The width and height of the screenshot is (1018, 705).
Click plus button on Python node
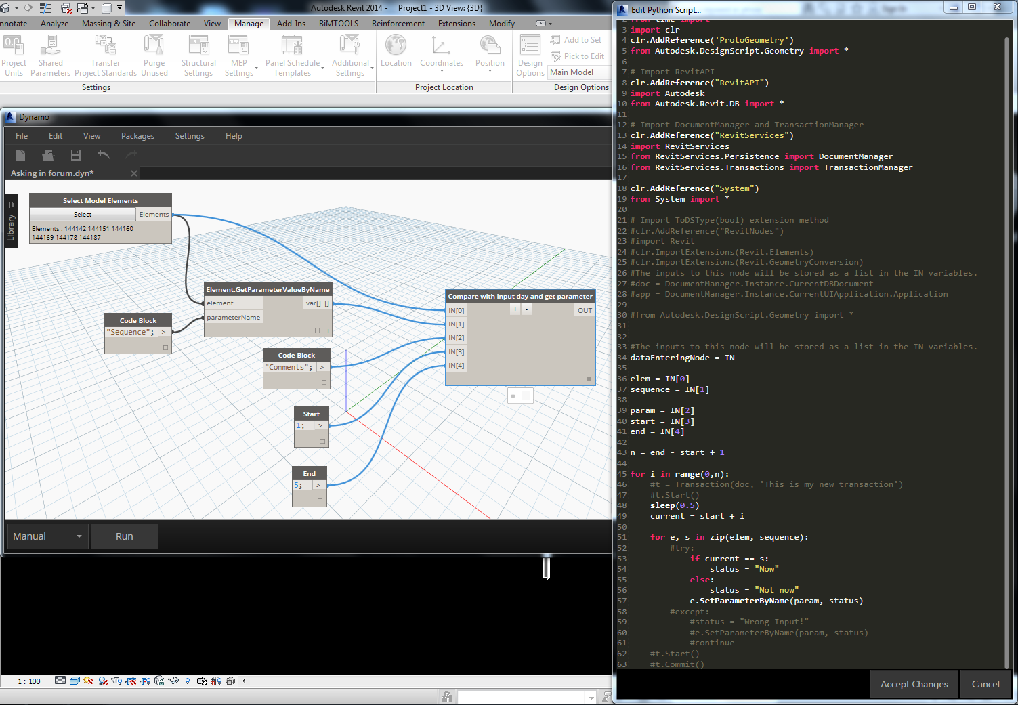click(x=515, y=309)
